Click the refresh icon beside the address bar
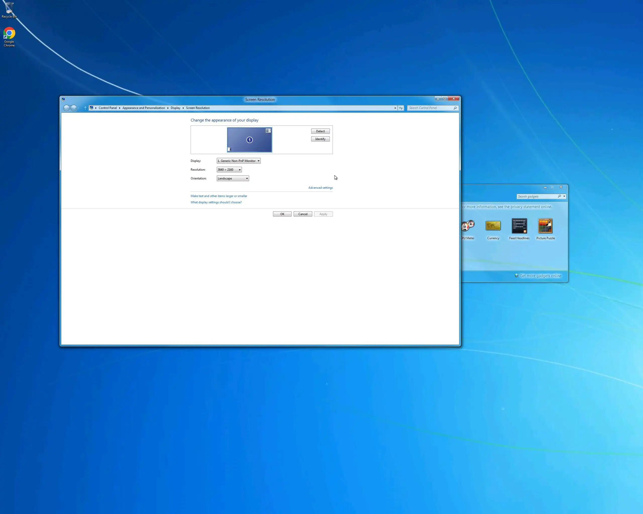The image size is (643, 514). (401, 108)
